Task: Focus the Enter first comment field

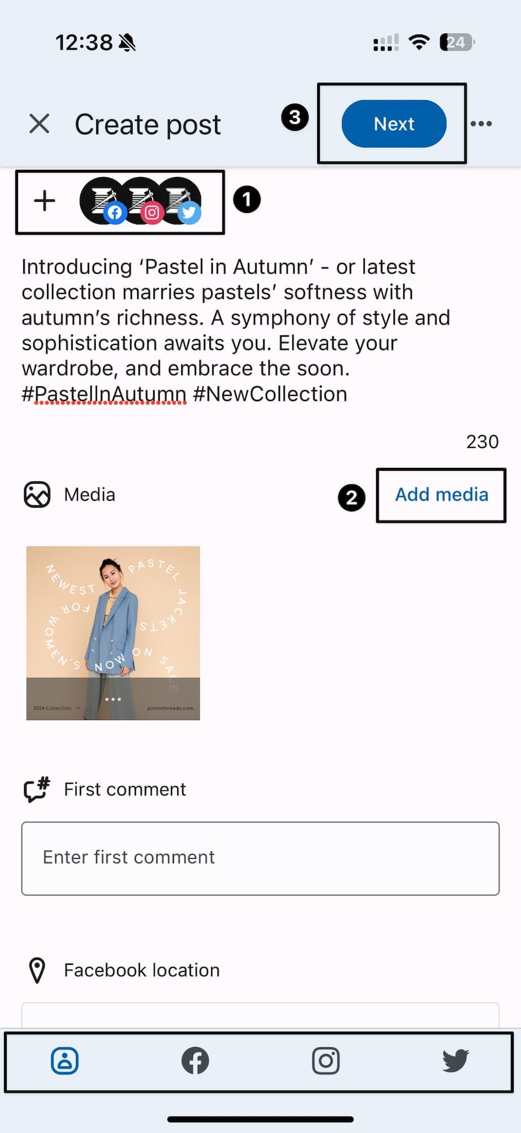Action: click(260, 858)
